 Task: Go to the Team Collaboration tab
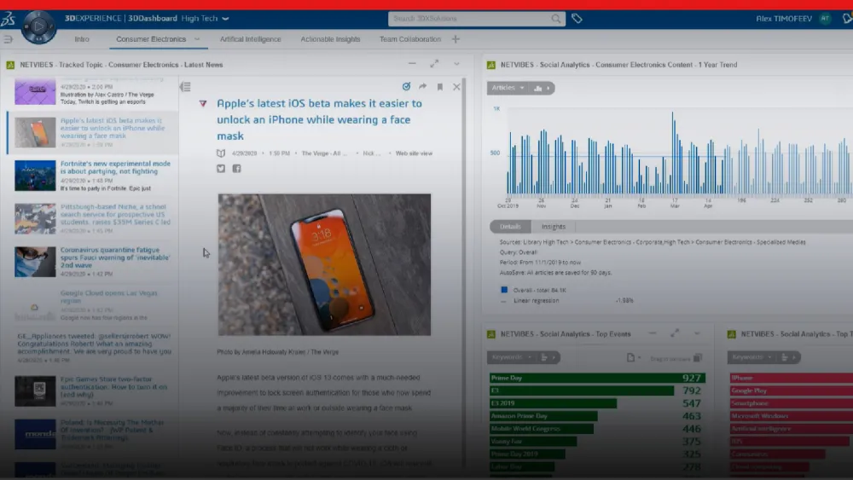point(410,39)
